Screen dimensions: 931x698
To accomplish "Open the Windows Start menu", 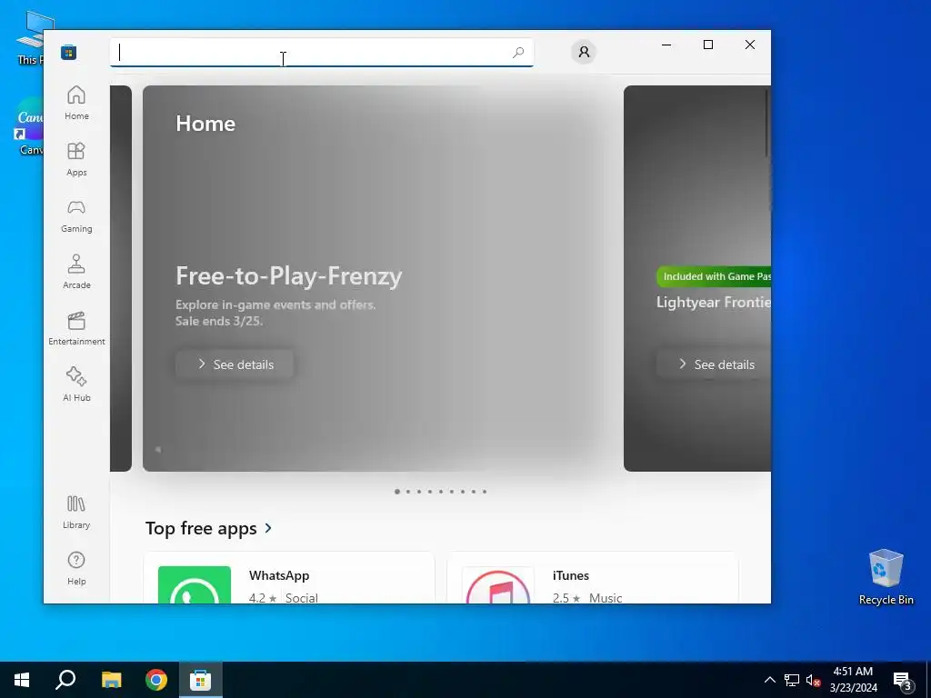I will (22, 680).
